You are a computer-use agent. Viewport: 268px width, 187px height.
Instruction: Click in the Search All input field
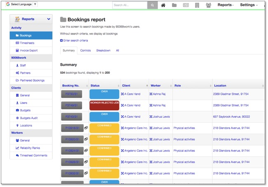coord(129,5)
